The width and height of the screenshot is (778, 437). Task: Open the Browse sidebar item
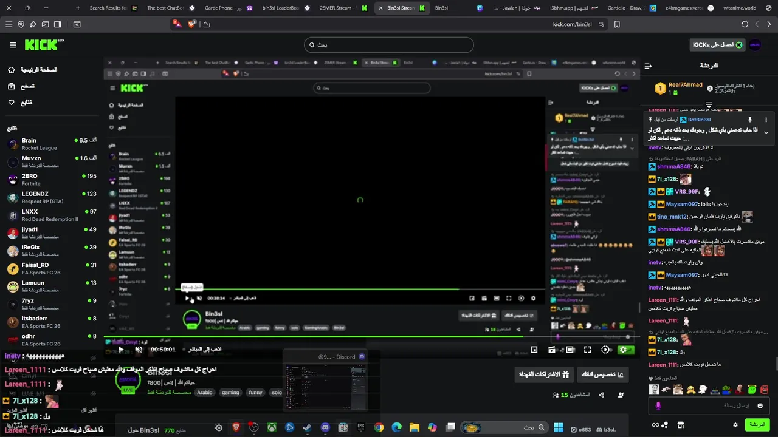pyautogui.click(x=21, y=86)
